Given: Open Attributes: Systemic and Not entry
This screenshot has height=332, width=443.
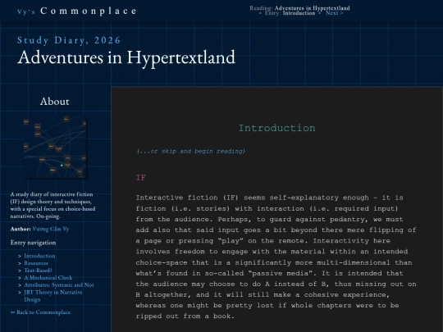Looking at the screenshot, I should [59, 285].
